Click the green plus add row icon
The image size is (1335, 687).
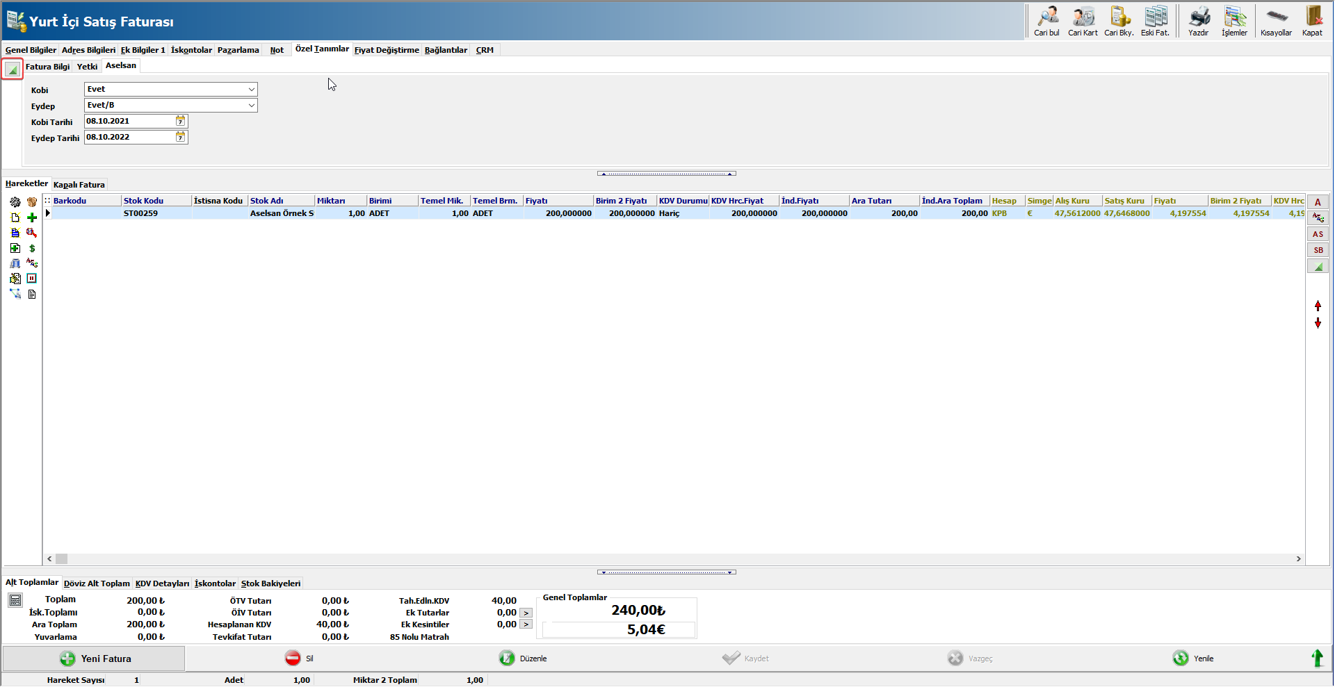point(32,217)
